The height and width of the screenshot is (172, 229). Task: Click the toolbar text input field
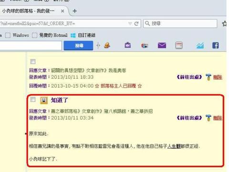31,46
